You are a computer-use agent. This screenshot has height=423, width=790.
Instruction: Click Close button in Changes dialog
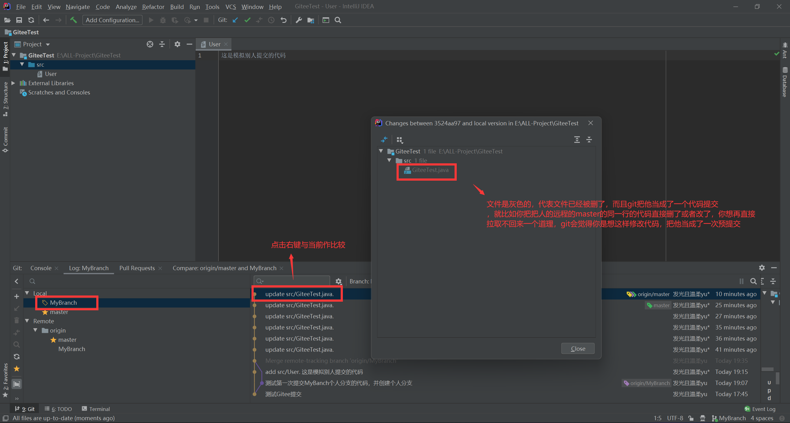[x=578, y=349]
